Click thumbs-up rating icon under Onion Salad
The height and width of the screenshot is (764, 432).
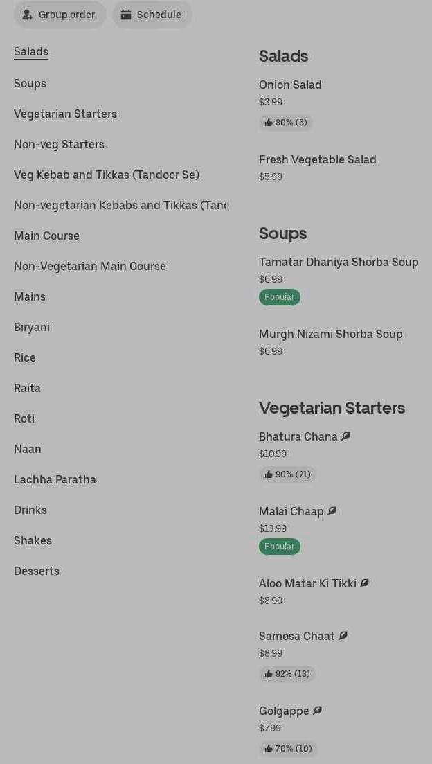pyautogui.click(x=269, y=123)
